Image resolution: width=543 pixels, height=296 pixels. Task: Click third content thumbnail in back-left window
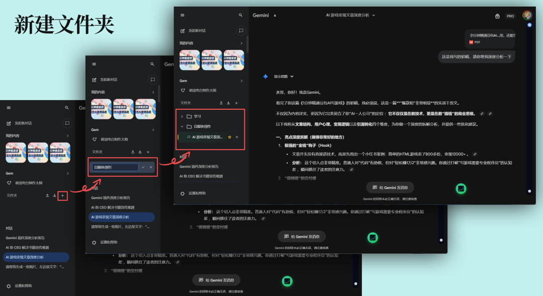pos(60,153)
